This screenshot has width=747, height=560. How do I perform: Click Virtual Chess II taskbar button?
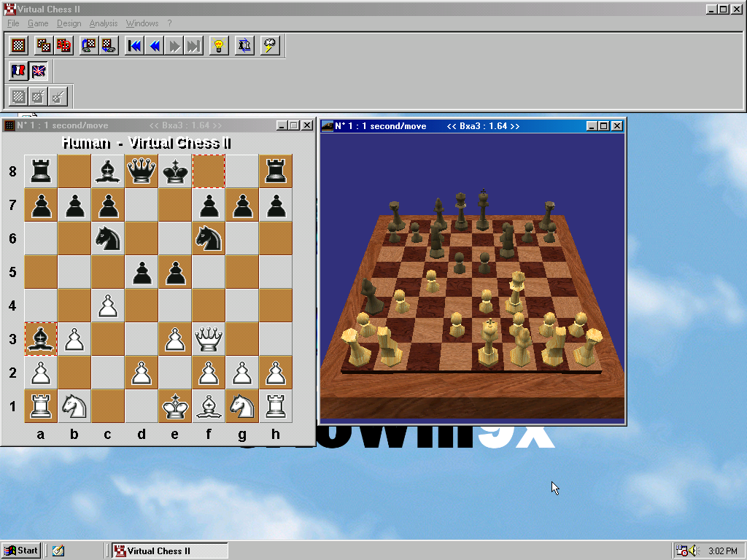[169, 551]
